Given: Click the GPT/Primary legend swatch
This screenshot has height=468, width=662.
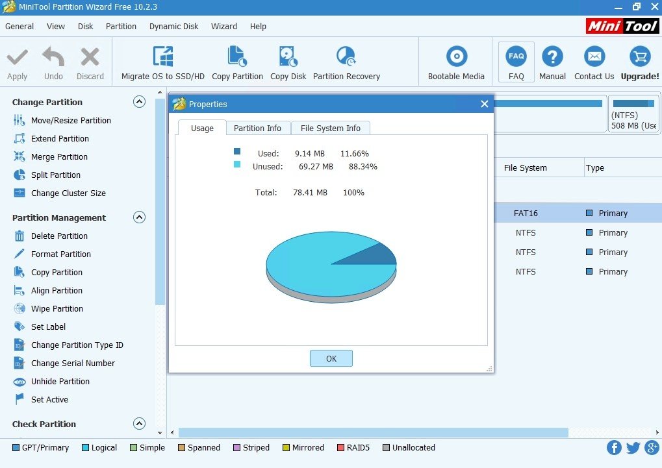Looking at the screenshot, I should [16, 448].
